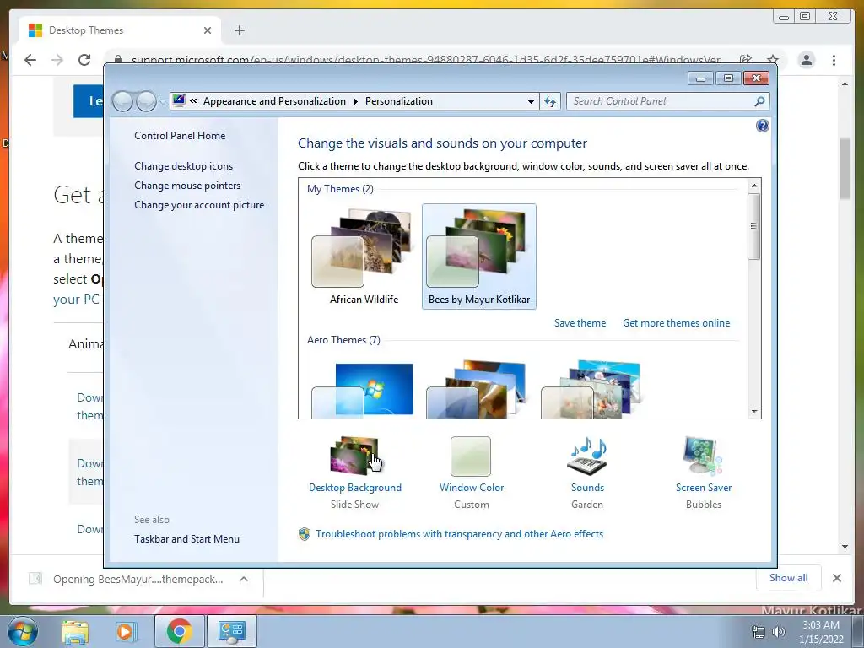The height and width of the screenshot is (648, 864).
Task: Open the Chrome three-dot menu
Action: 834,60
